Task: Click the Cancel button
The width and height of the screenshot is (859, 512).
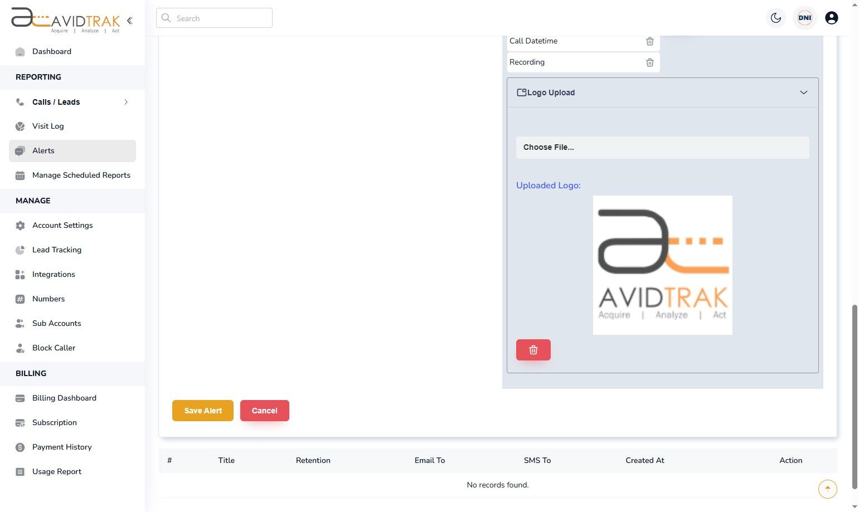Action: (x=265, y=411)
